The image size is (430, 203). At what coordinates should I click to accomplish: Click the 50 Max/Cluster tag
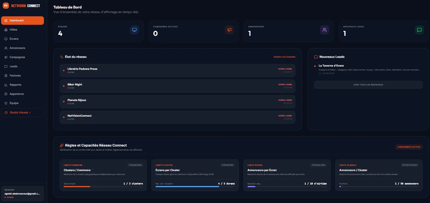pos(410,165)
